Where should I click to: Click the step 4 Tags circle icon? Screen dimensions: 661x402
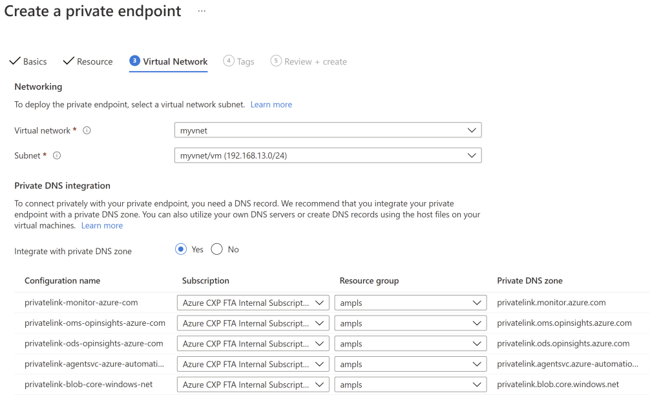[228, 61]
